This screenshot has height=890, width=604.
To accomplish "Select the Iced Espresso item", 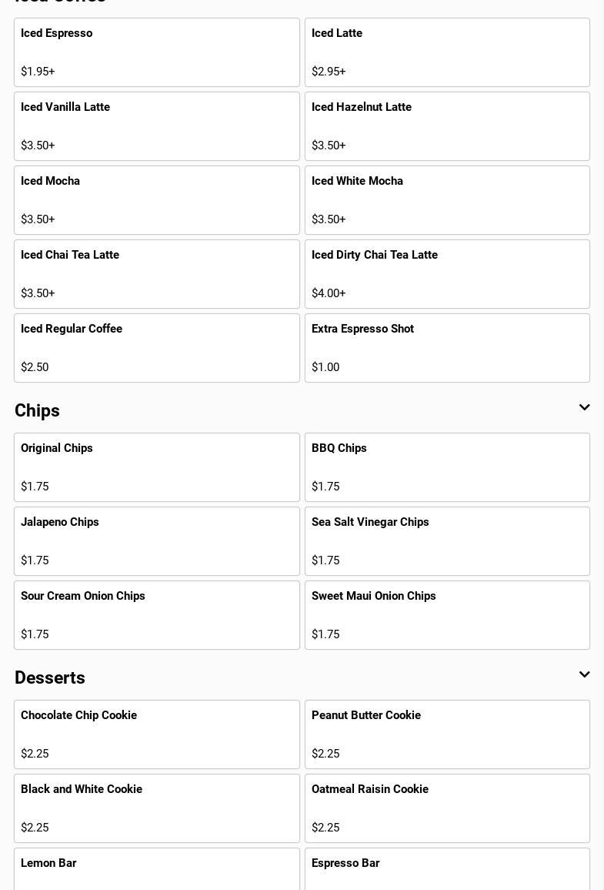I will click(x=157, y=52).
